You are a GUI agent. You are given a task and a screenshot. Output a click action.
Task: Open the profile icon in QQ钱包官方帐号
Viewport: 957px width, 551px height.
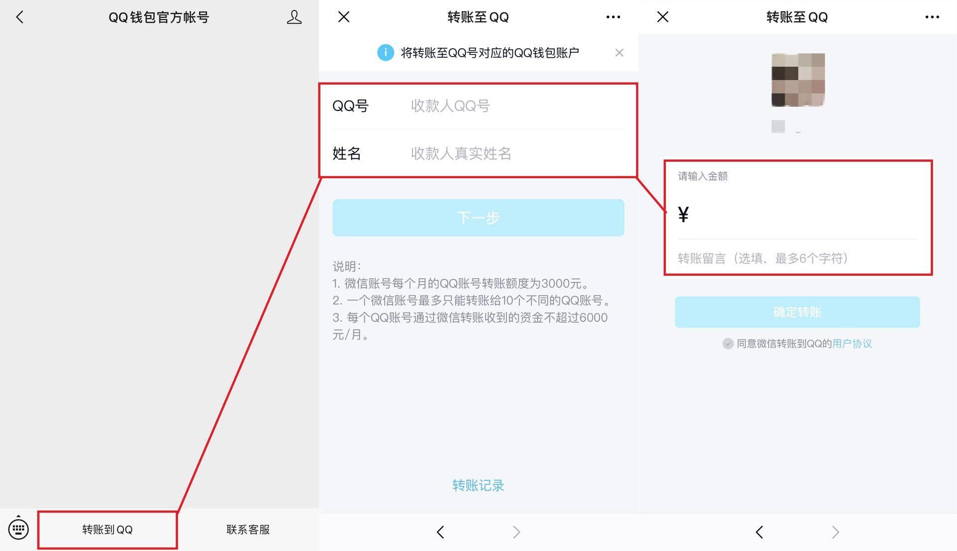pos(294,17)
